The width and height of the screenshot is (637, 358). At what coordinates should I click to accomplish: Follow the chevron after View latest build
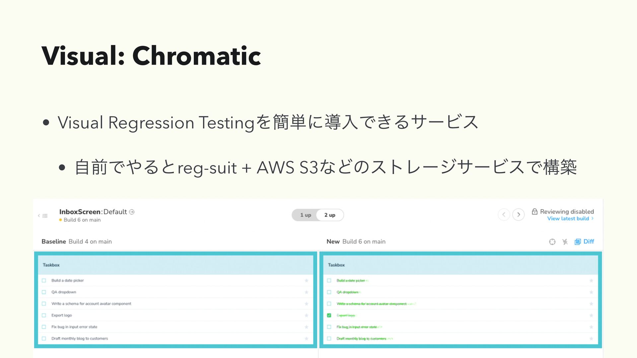coord(592,218)
